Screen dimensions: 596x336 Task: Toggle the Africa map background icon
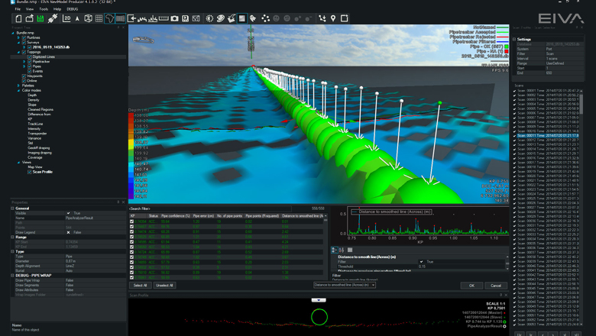(109, 18)
